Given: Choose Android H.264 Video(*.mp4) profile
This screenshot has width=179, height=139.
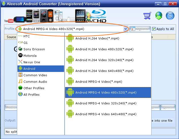Looking at the screenshot, I should pyautogui.click(x=108, y=38).
